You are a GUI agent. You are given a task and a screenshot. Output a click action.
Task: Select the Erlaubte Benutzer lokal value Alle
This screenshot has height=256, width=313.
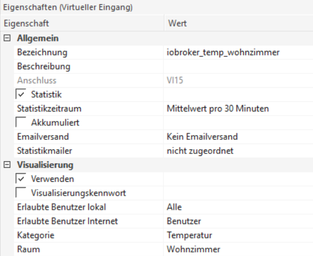pos(238,207)
